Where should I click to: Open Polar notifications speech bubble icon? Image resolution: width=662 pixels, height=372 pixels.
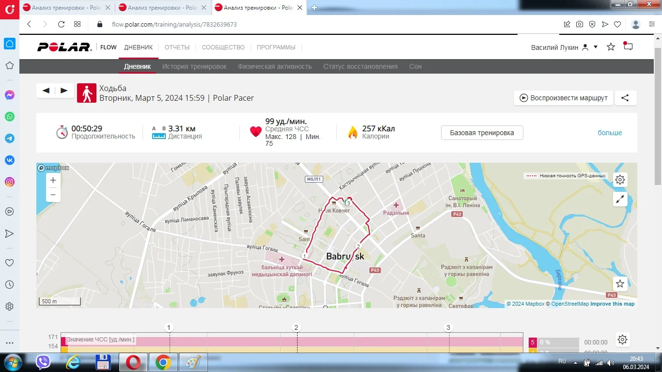pos(628,46)
